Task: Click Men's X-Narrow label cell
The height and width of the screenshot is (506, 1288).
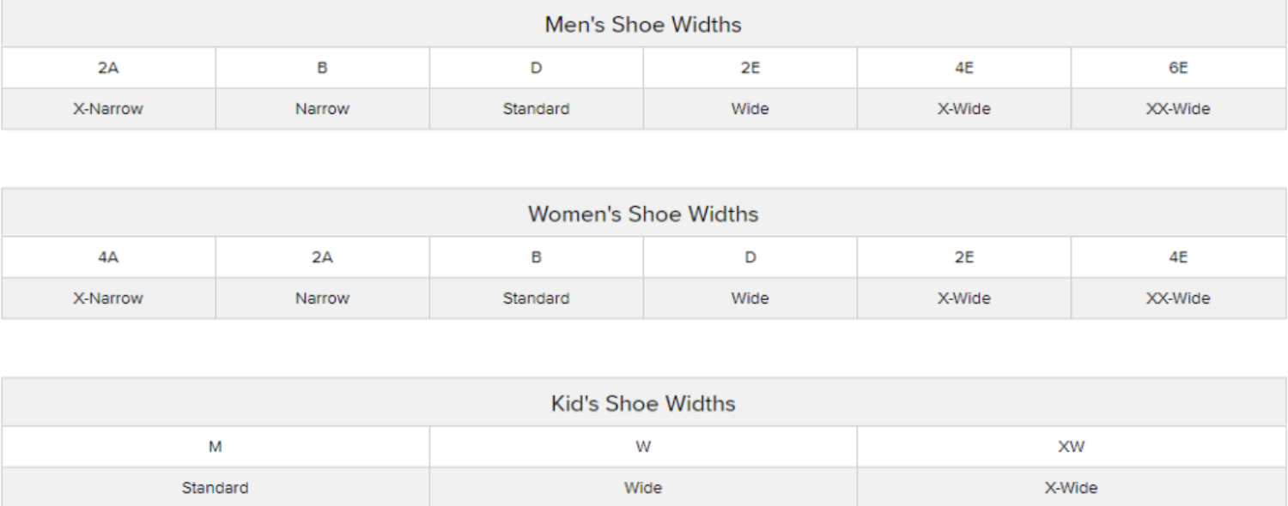Action: 108,109
